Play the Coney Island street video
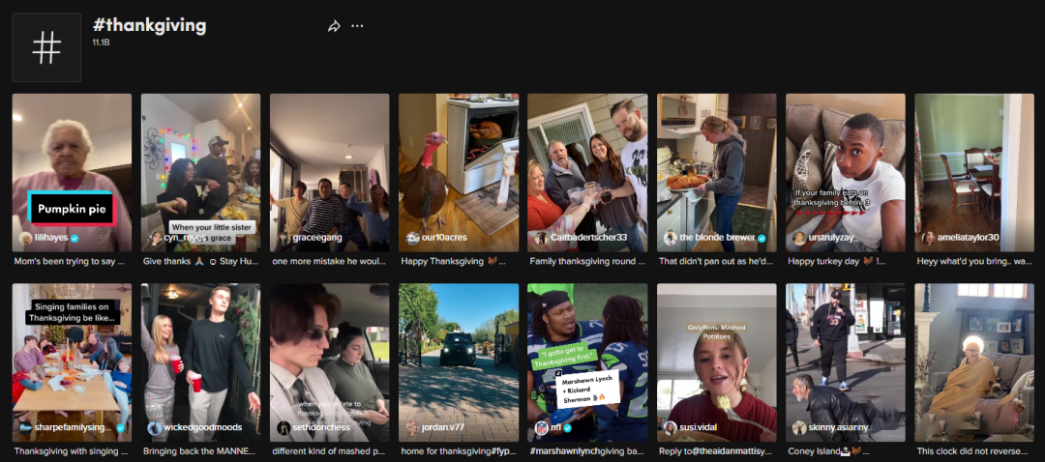Image resolution: width=1045 pixels, height=462 pixels. (x=845, y=362)
